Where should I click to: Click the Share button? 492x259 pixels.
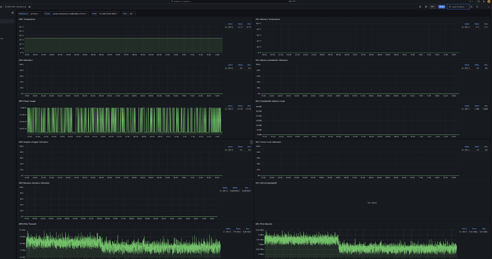pyautogui.click(x=442, y=7)
